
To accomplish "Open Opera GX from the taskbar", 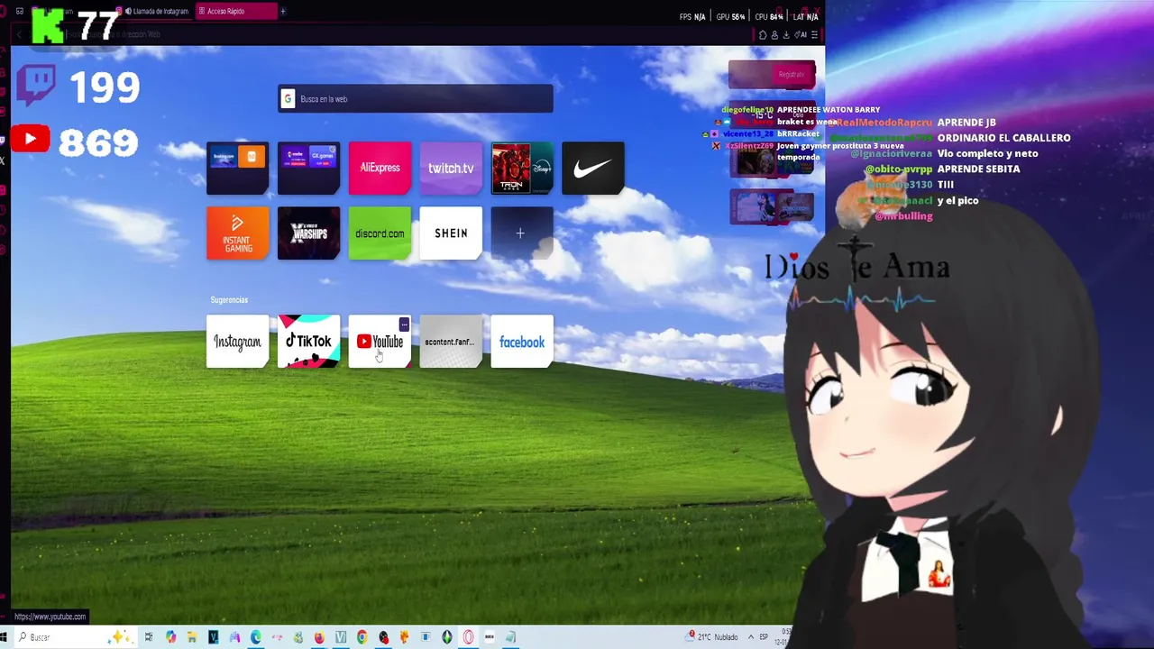I will pyautogui.click(x=468, y=637).
